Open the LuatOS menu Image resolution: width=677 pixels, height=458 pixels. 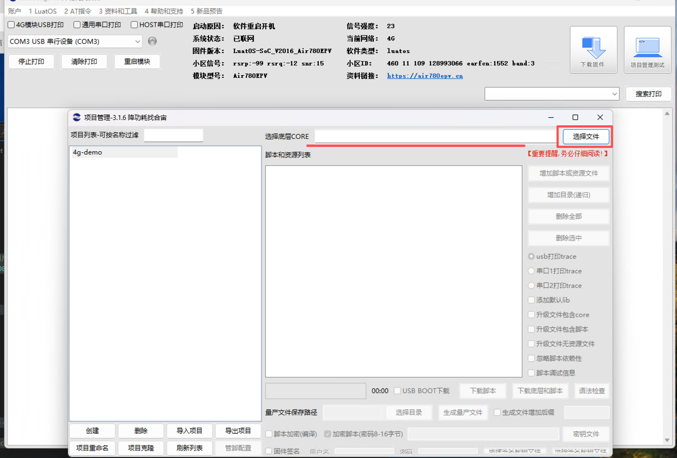pos(42,11)
